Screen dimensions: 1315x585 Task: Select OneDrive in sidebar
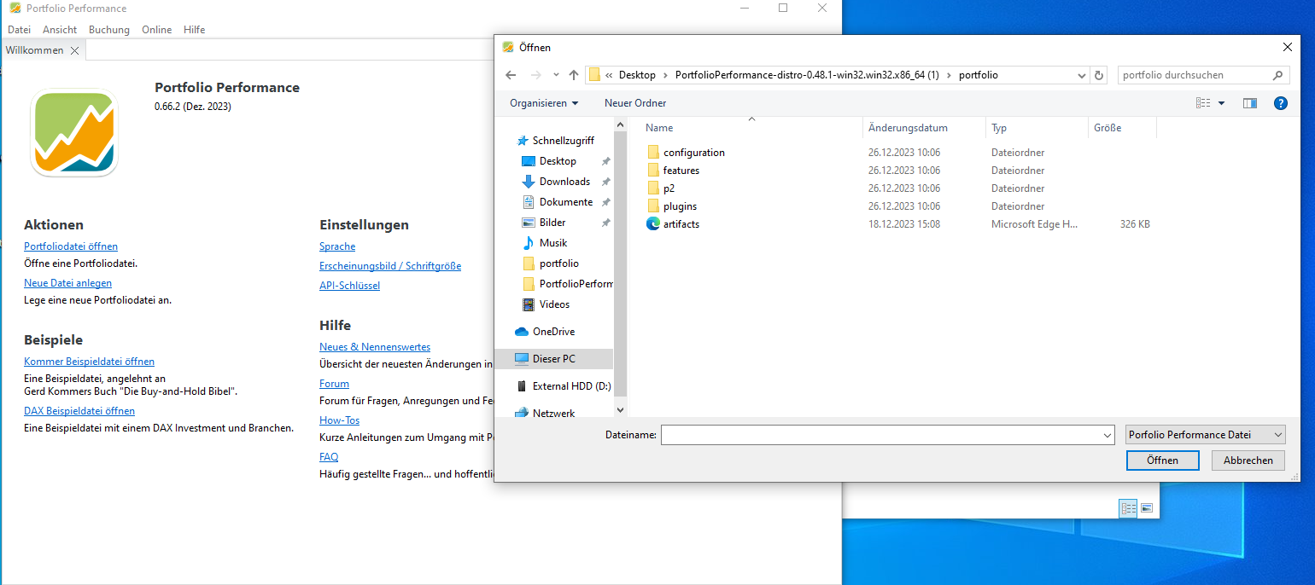click(553, 332)
